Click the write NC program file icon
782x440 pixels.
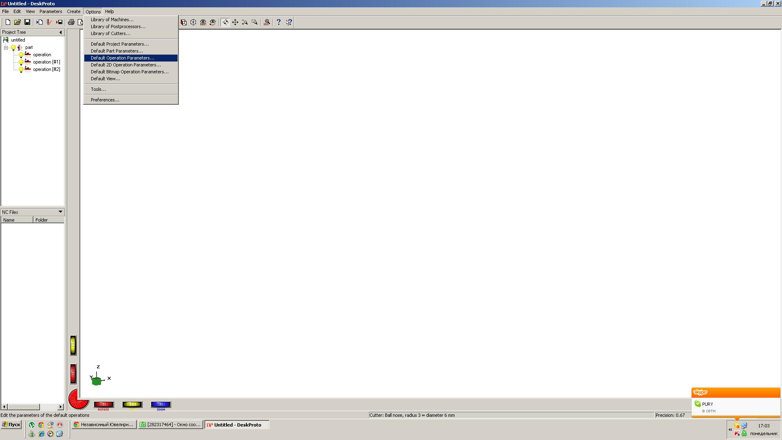point(59,22)
